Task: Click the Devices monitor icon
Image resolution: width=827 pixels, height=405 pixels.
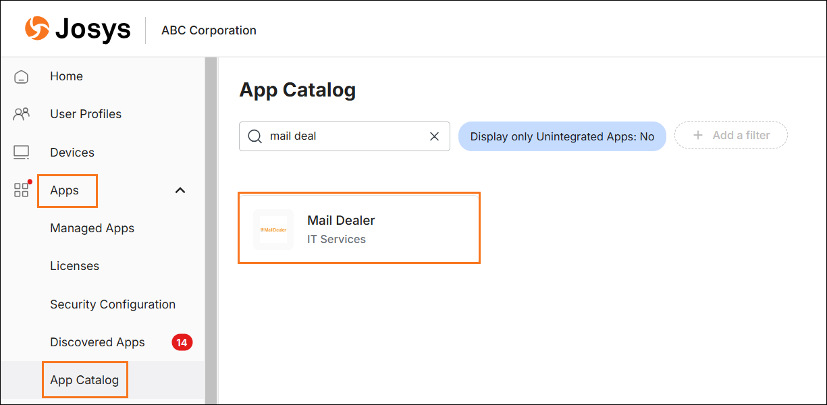Action: coord(22,153)
